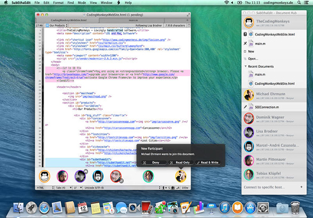The image size is (313, 218).
Task: Open the Unicode (UTF-8) encoding dropdown
Action: 122,188
